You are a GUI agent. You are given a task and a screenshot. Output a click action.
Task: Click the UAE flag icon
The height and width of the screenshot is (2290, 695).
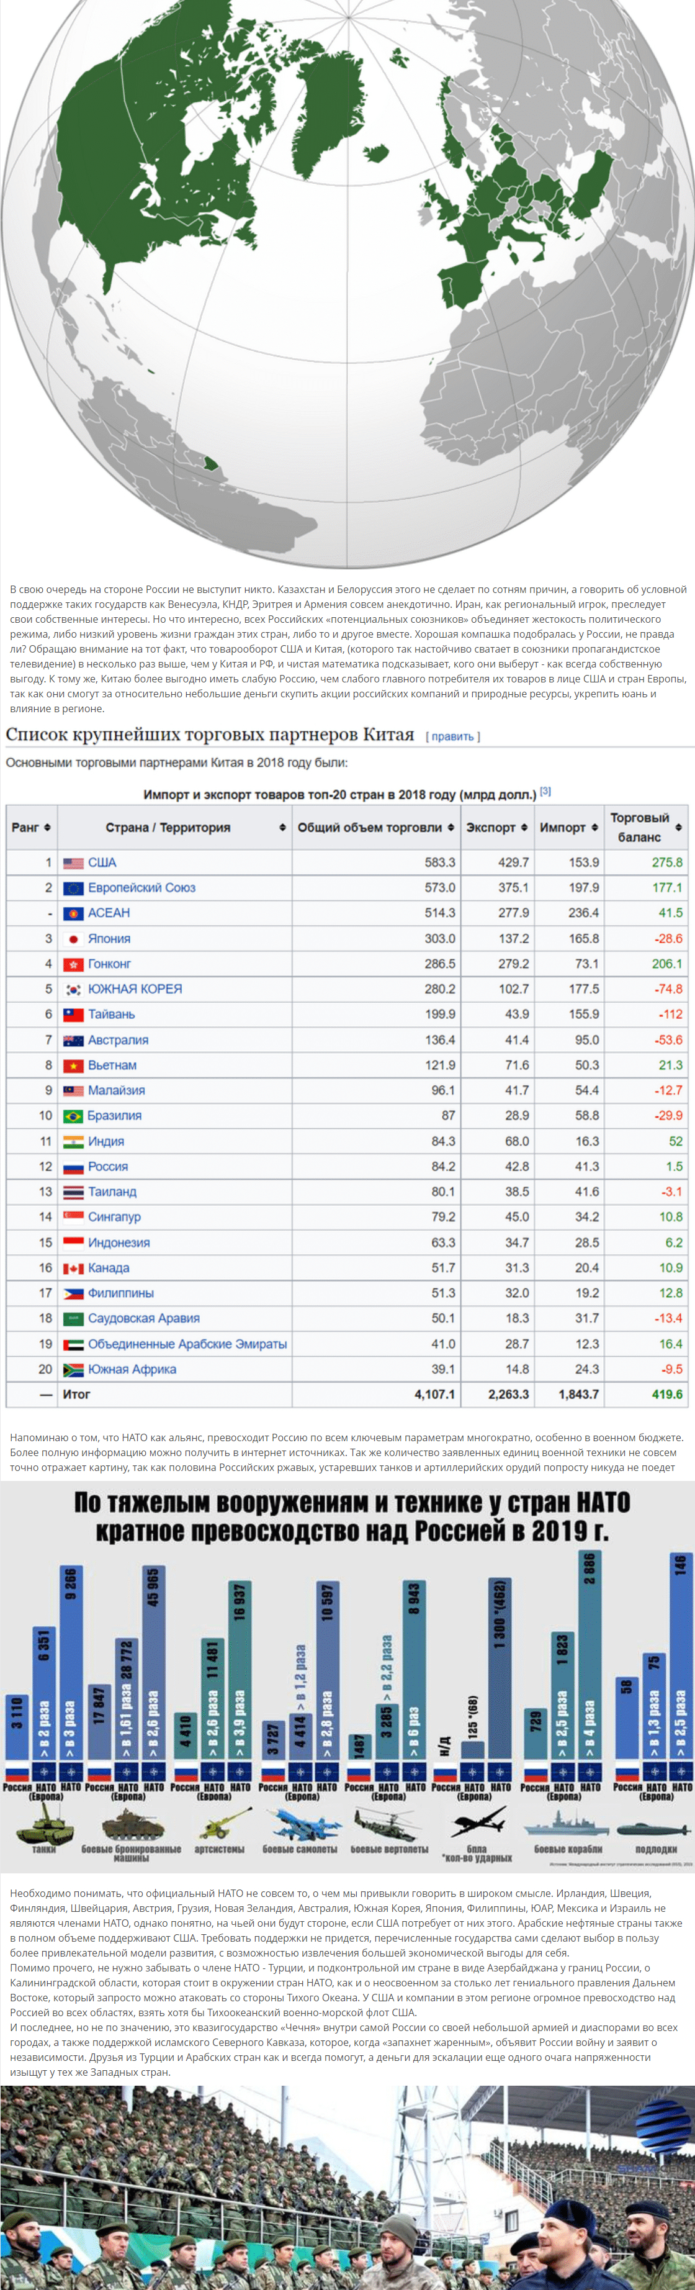tap(73, 1344)
